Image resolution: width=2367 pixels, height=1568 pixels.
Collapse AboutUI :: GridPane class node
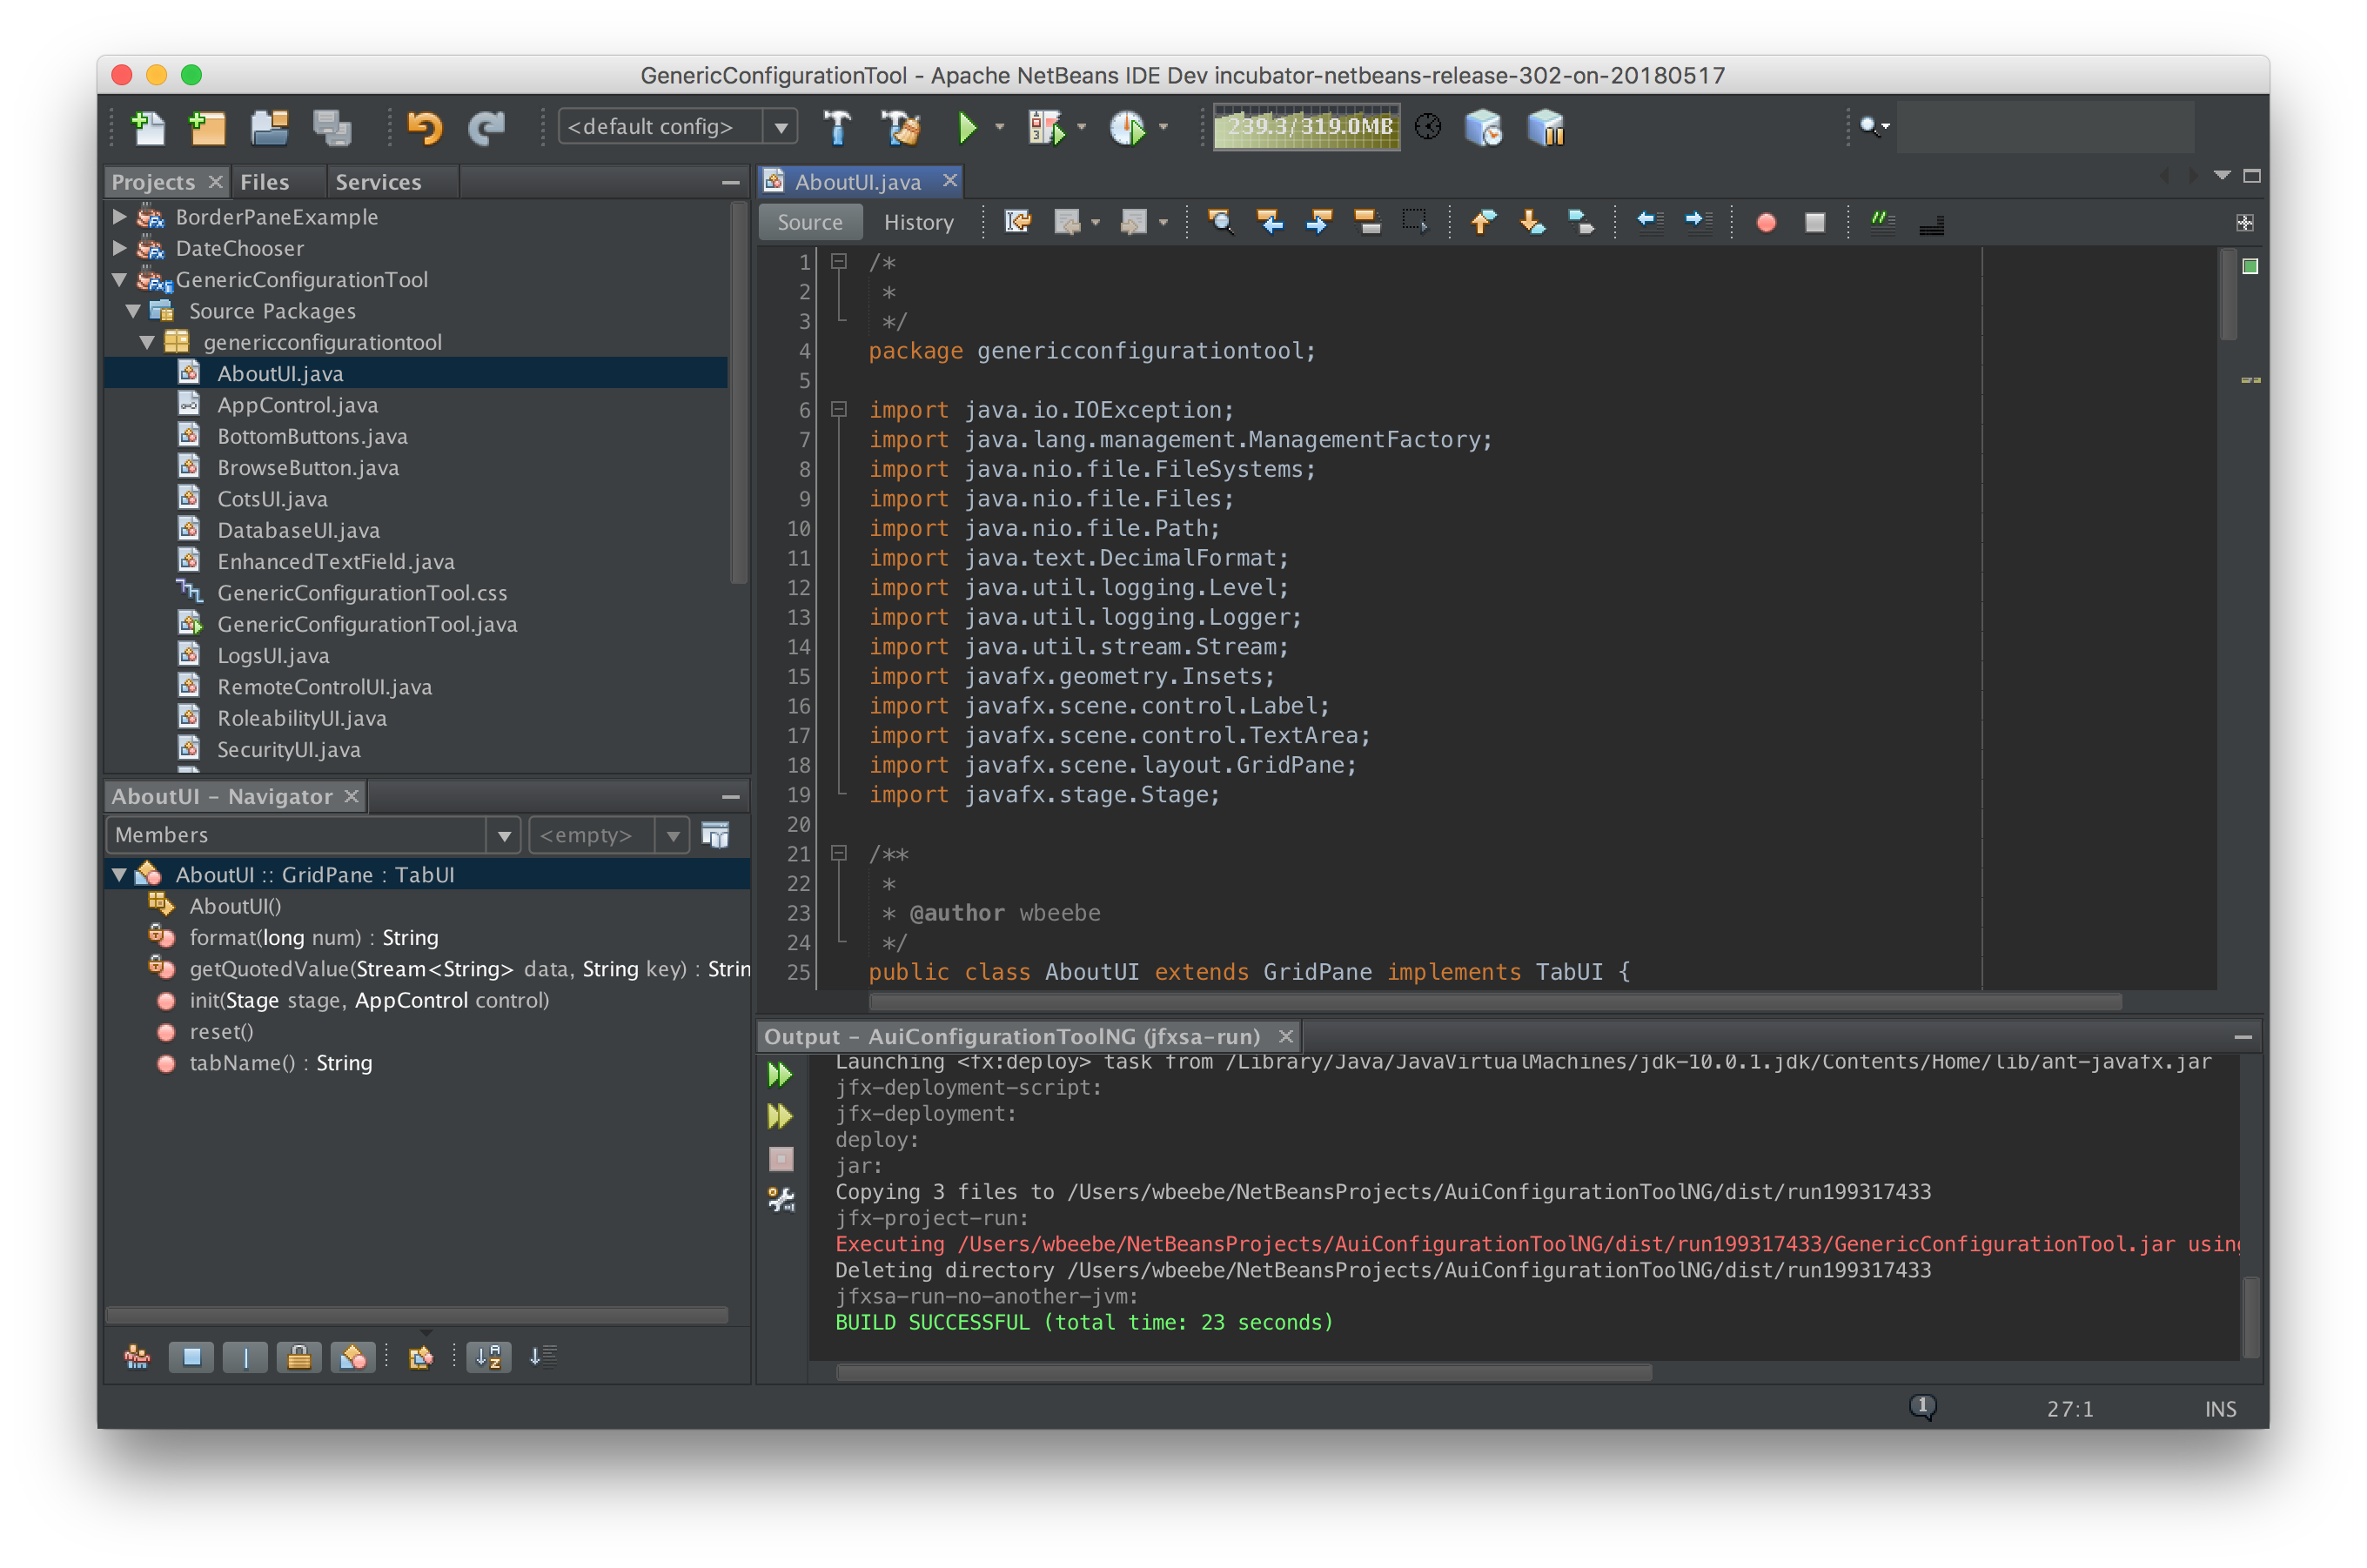pos(120,874)
